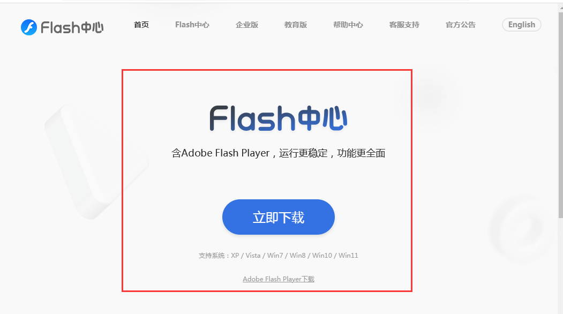Visit the 帮助中心 section
The image size is (563, 314).
coord(348,25)
